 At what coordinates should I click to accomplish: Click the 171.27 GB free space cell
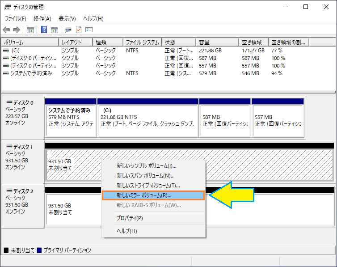(x=253, y=51)
